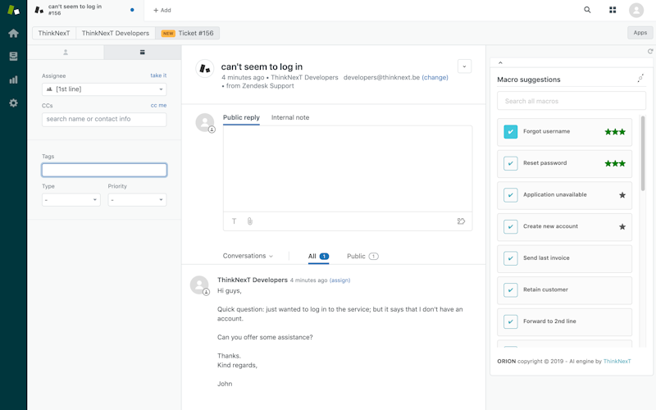
Task: Click the apply macro icon in reply box
Action: [x=461, y=221]
